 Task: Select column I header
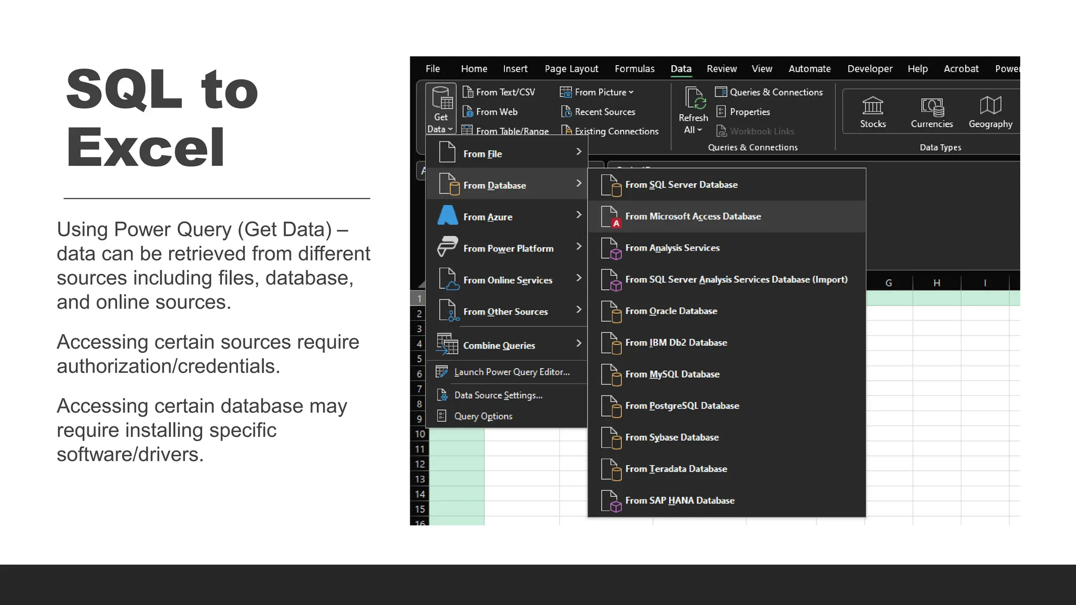pos(985,283)
